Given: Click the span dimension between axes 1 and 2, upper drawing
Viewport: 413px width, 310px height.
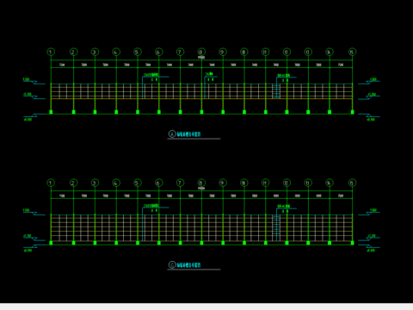Looking at the screenshot, I should [62, 65].
